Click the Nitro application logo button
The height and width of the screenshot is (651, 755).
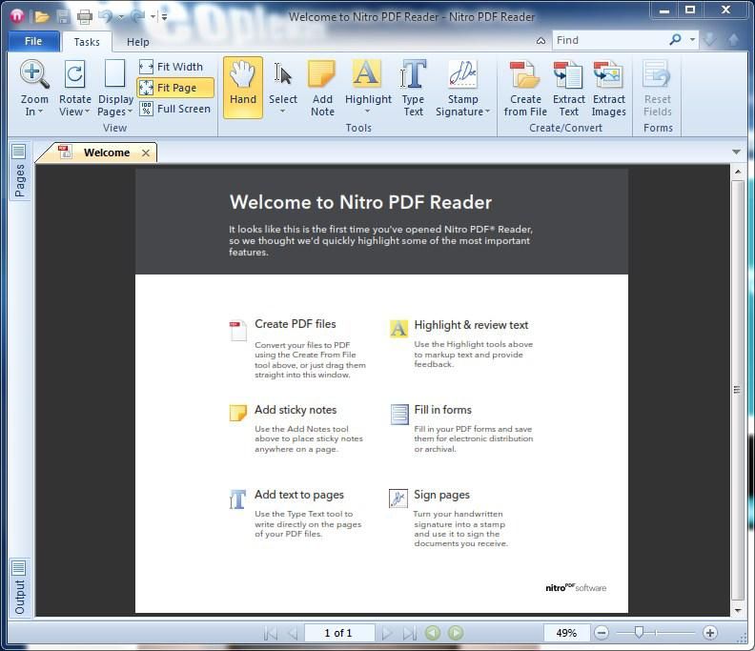(x=17, y=16)
